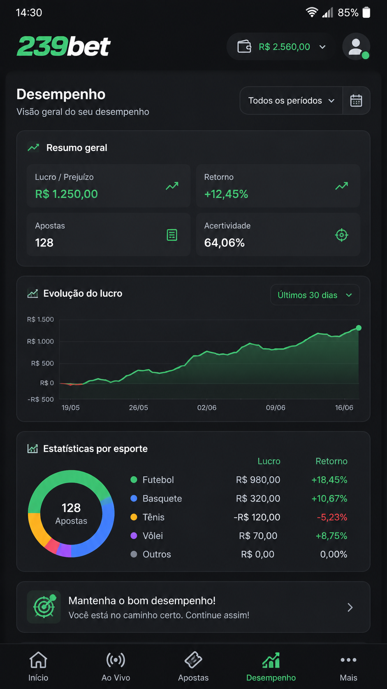The image size is (387, 689).
Task: Select the Tênis row label
Action: [153, 517]
